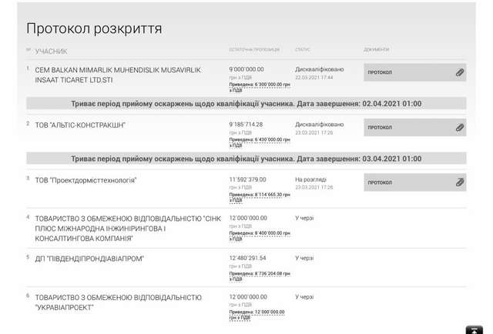Click the УЧАСНИК column header
Screen dimensions: 493x334
point(51,52)
